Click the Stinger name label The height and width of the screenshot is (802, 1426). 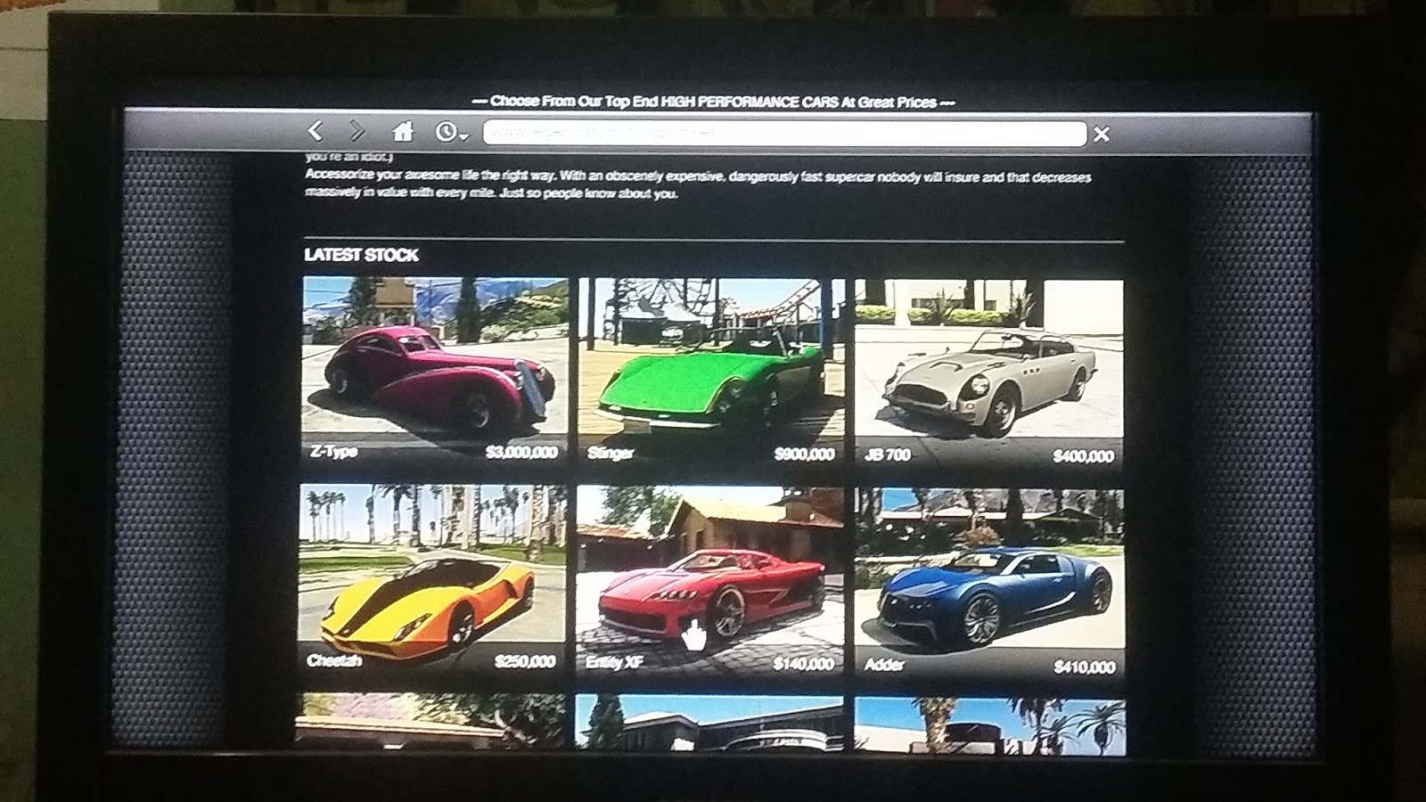coord(611,454)
